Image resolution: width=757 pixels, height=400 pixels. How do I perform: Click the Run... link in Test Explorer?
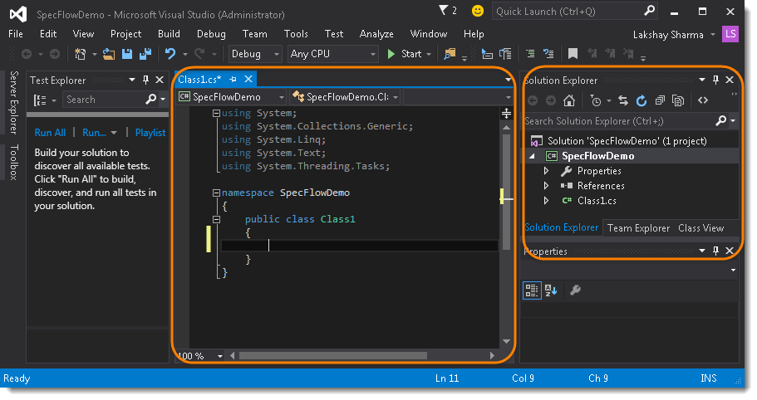coord(94,133)
